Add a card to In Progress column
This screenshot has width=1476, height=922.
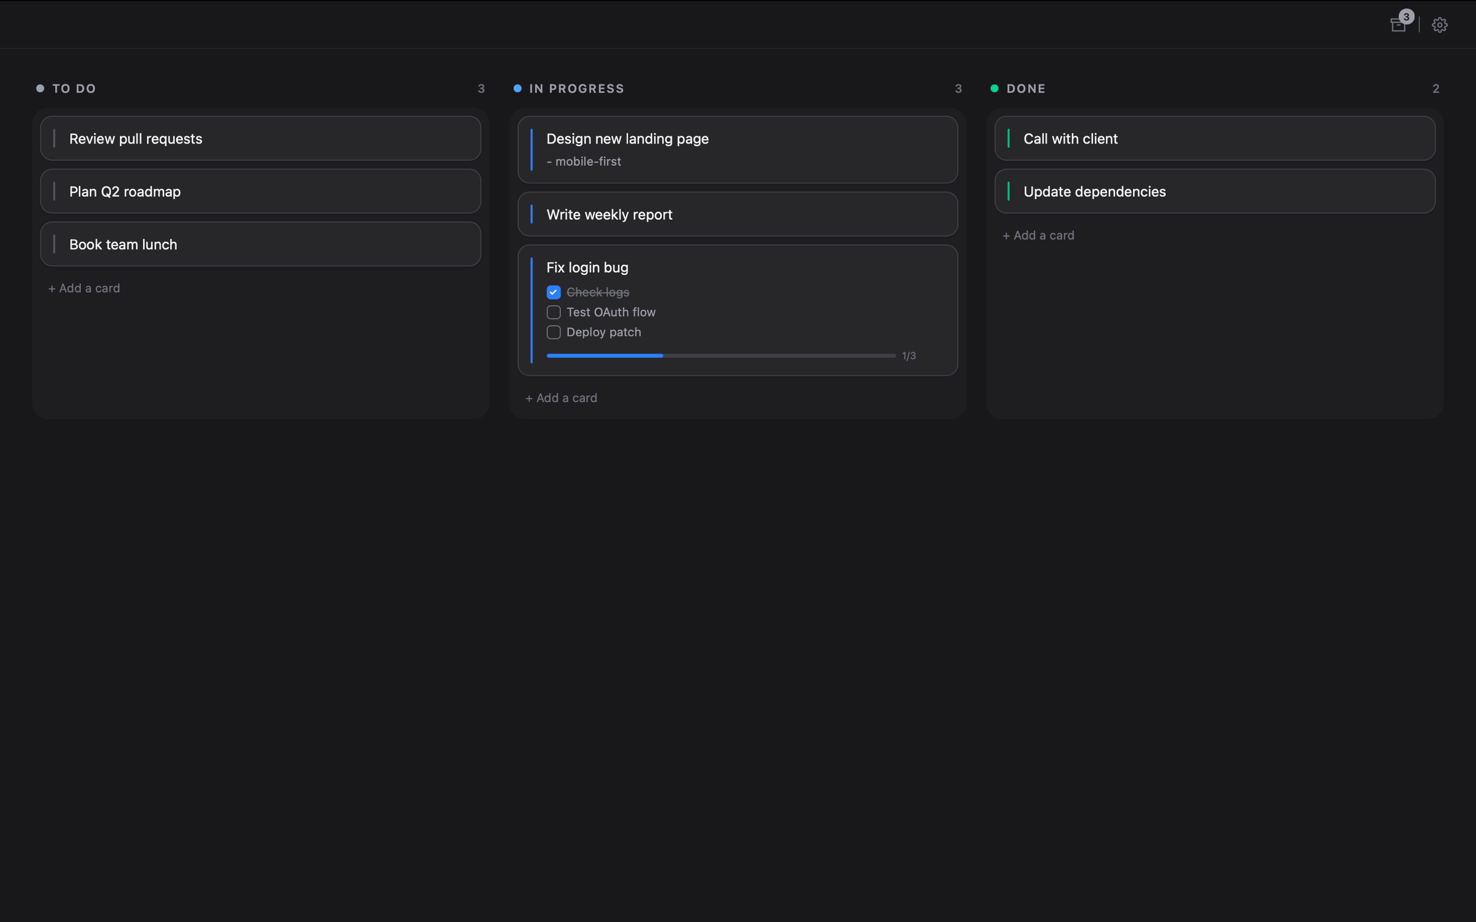(561, 398)
